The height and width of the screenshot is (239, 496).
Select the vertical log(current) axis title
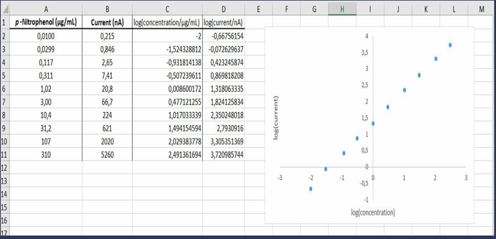274,117
